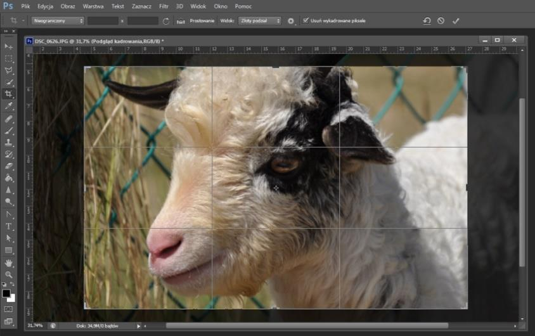Select the Clone Stamp tool
This screenshot has width=535, height=336.
(x=9, y=143)
